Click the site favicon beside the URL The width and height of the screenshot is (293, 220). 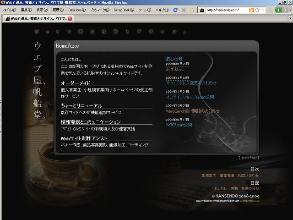tap(201, 10)
